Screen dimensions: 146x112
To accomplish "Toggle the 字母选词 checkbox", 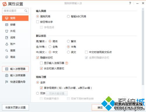I will pyautogui.click(x=41, y=27).
